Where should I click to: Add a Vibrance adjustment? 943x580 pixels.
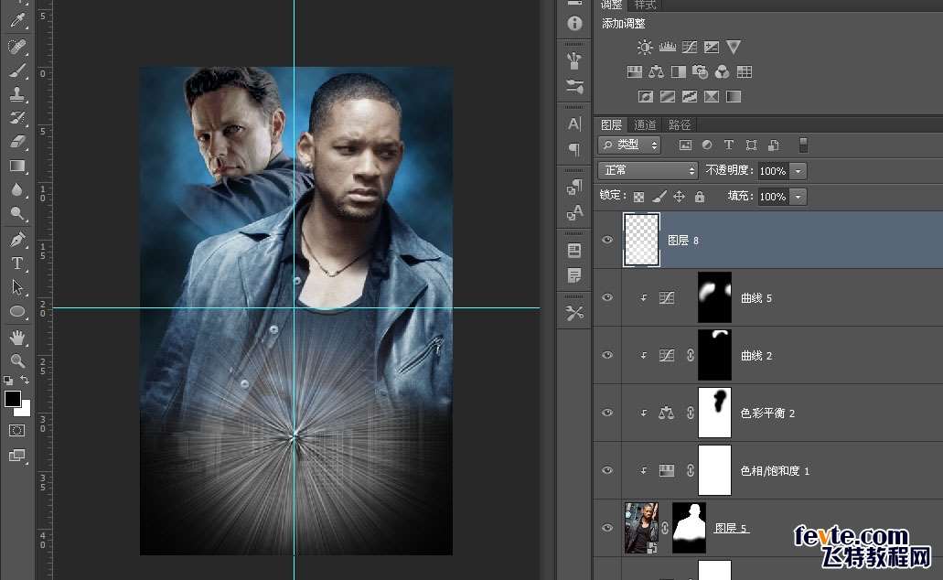(x=734, y=47)
